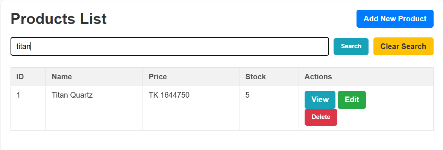Screen dimensions: 443x150
Task: Click the Name column header
Action: point(62,77)
